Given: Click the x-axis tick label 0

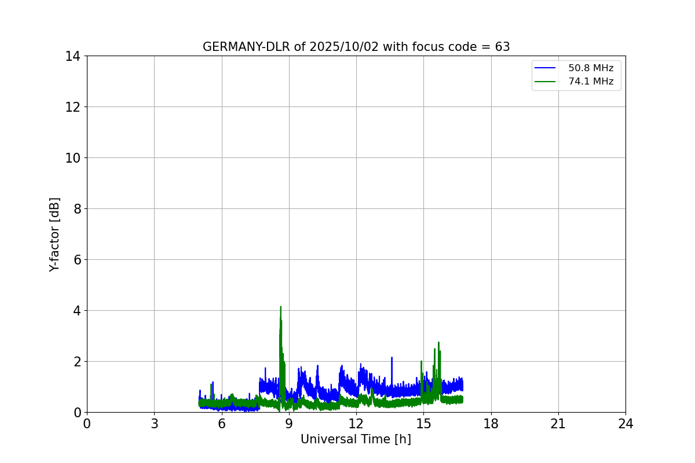Looking at the screenshot, I should point(87,424).
